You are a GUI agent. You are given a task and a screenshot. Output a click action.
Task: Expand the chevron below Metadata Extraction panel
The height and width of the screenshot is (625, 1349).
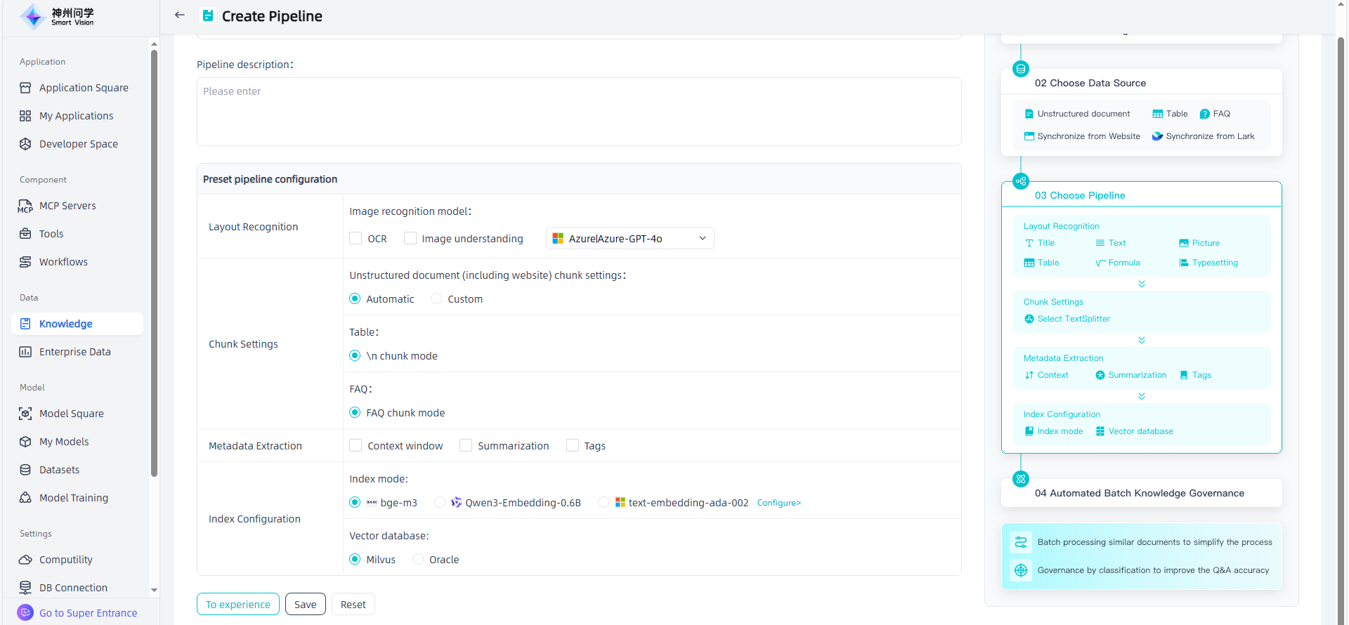1142,396
